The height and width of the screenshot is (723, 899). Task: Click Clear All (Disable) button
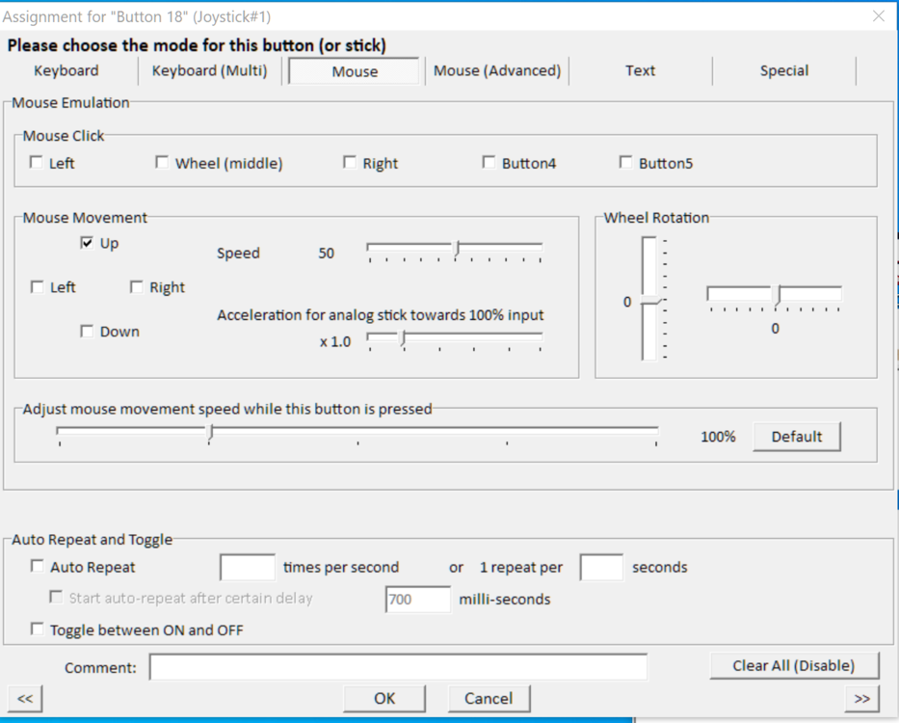coord(794,665)
